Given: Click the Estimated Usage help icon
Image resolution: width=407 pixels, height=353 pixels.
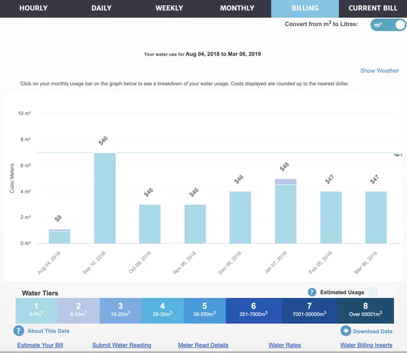Looking at the screenshot, I should 312,292.
